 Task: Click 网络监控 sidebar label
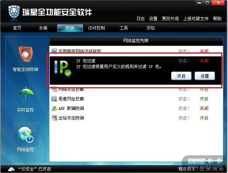coord(26,150)
